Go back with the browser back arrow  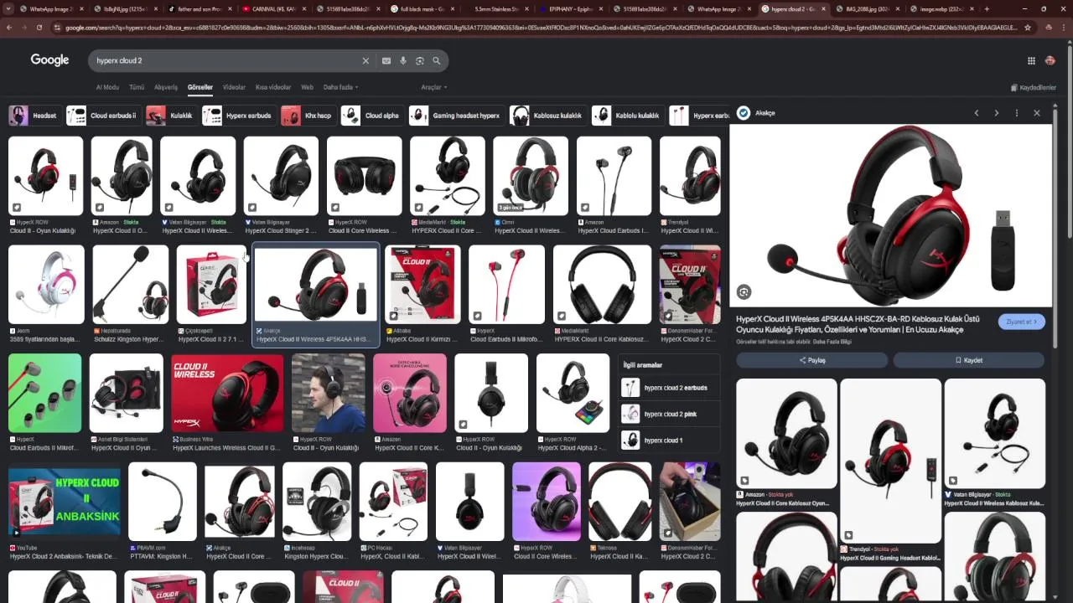tap(8, 27)
